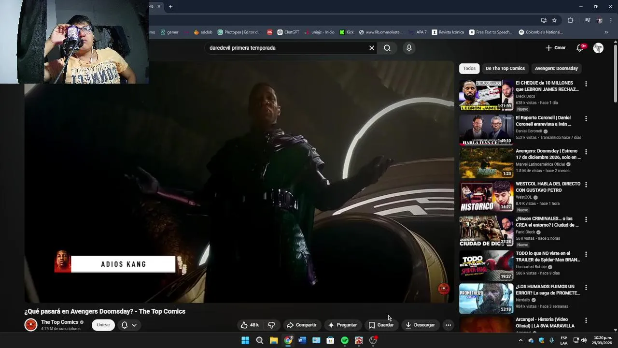Open Spotify from the taskbar

tap(345, 340)
